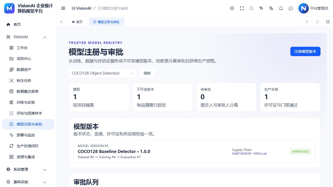Click the 待审批 pending approval card
Viewport: 333px width, 187px height.
point(226,97)
